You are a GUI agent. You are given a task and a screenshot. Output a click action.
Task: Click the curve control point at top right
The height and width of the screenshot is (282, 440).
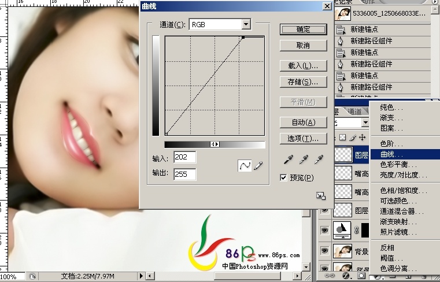click(243, 38)
